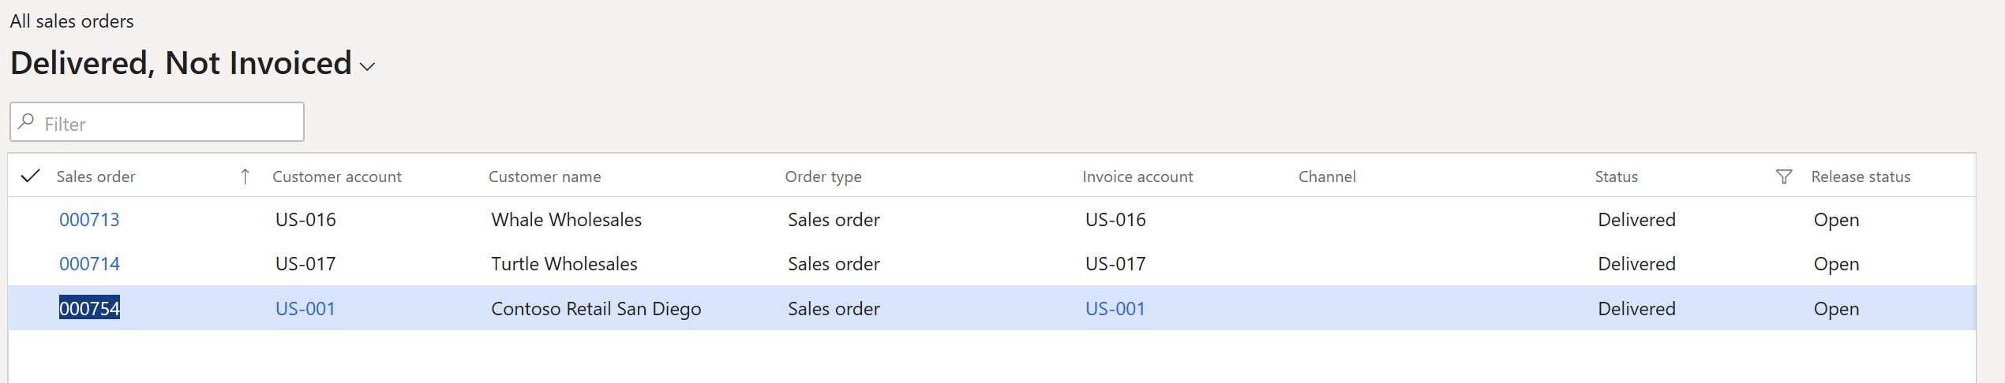2005x383 pixels.
Task: Open the Status column header menu
Action: pyautogui.click(x=1616, y=177)
